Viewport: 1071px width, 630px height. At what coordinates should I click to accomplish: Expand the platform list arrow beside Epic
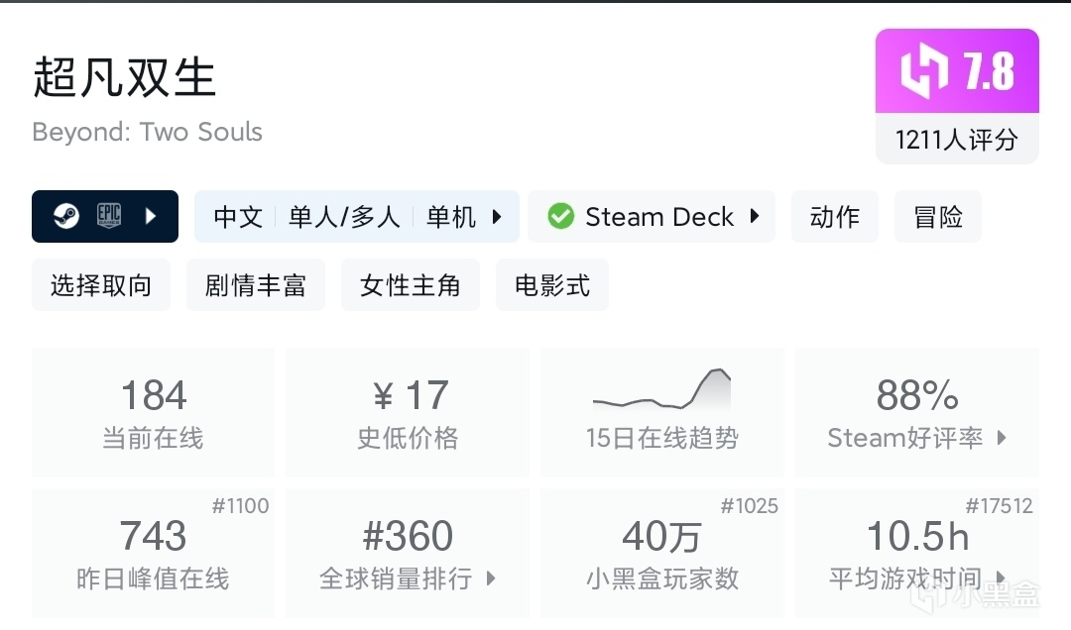[x=151, y=216]
